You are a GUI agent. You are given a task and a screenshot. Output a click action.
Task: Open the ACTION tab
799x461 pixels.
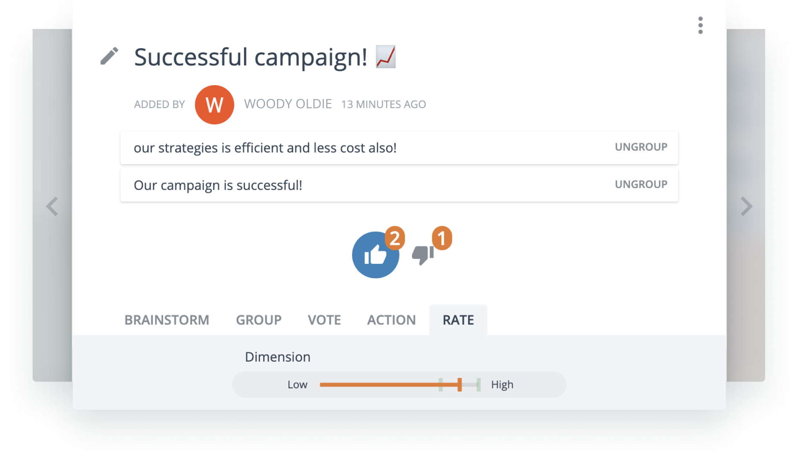point(391,320)
